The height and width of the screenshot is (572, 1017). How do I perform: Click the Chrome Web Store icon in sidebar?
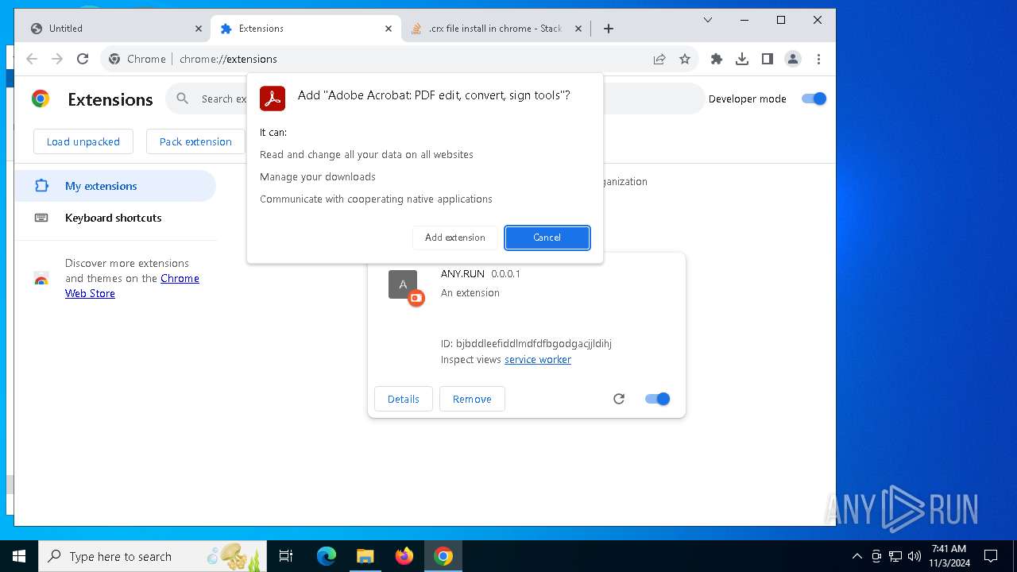(41, 279)
